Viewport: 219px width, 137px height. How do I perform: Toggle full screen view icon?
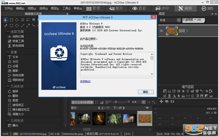click(97, 102)
